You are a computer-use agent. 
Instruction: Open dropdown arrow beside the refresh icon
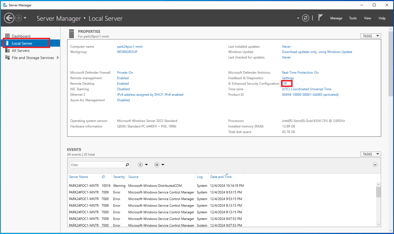[298, 18]
